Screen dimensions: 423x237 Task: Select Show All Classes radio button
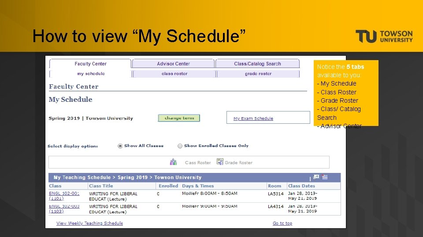(x=120, y=146)
